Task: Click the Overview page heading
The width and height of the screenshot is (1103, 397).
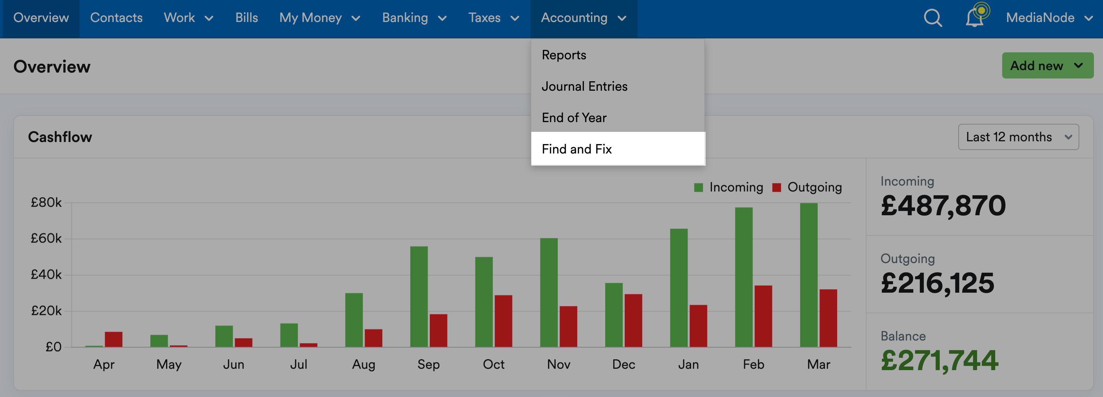Action: point(52,66)
